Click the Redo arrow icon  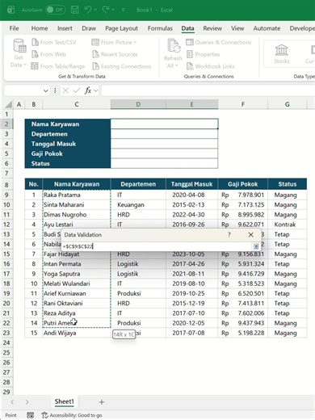point(105,10)
